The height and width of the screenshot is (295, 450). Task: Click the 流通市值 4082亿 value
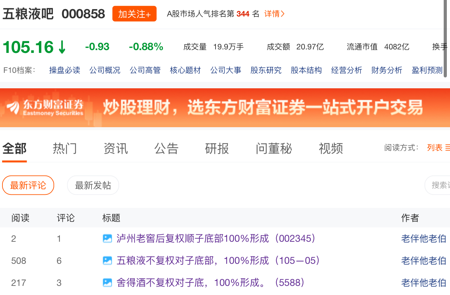tap(397, 47)
